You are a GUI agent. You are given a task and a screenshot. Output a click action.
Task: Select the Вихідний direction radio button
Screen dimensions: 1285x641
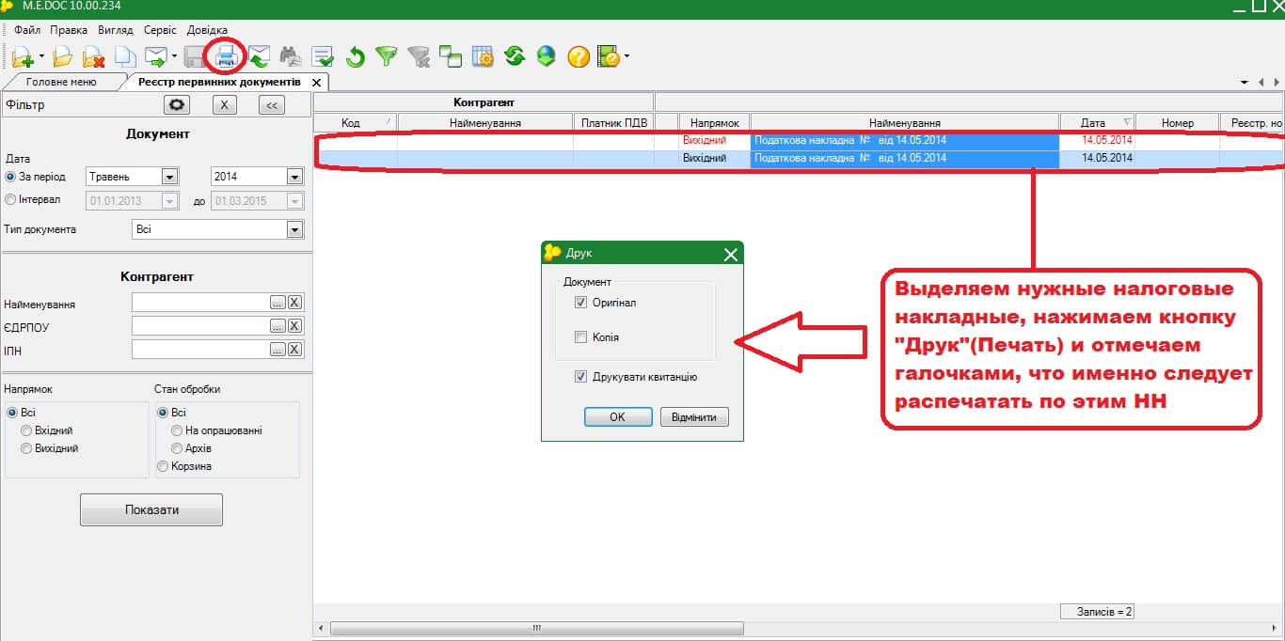tap(26, 448)
